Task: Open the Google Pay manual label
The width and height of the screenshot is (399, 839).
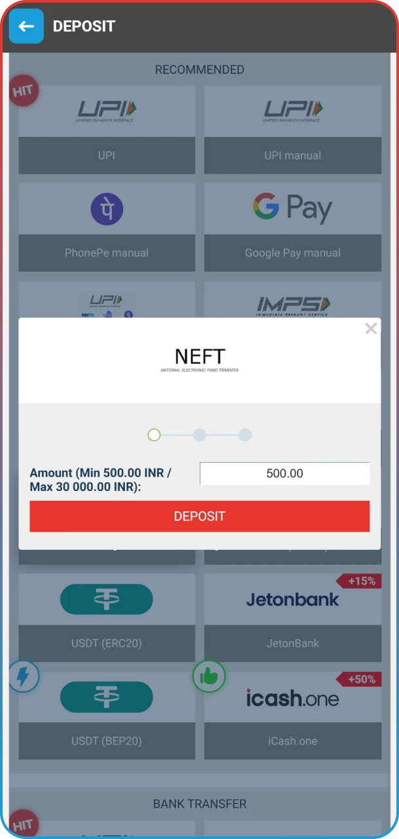Action: pos(292,252)
